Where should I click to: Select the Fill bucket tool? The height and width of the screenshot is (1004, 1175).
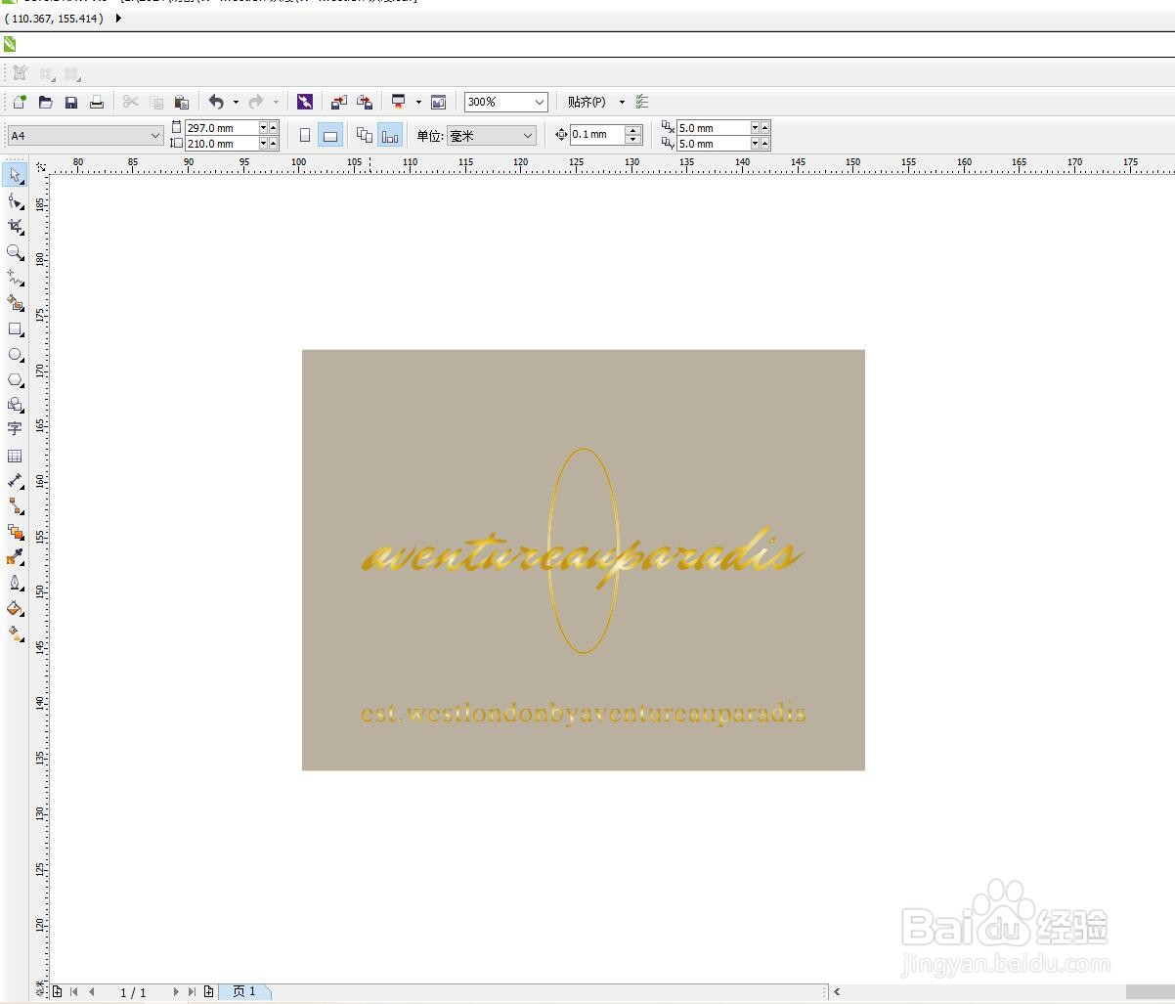(x=15, y=608)
